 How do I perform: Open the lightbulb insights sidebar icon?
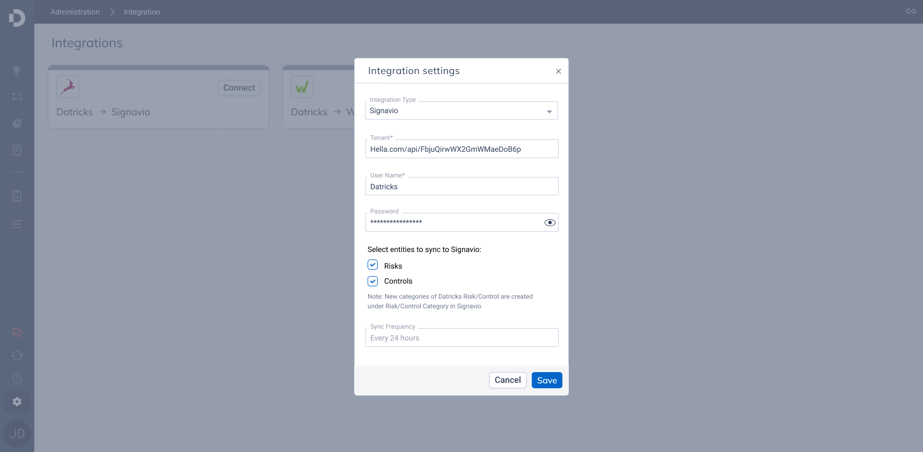pyautogui.click(x=17, y=71)
